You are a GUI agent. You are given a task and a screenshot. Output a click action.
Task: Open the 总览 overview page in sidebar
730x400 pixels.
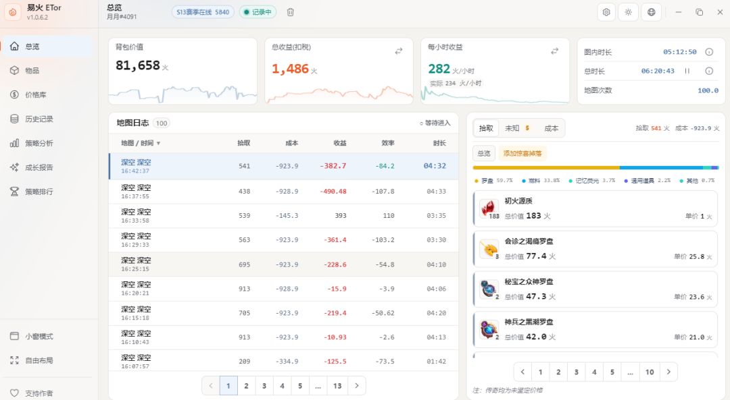coord(47,47)
